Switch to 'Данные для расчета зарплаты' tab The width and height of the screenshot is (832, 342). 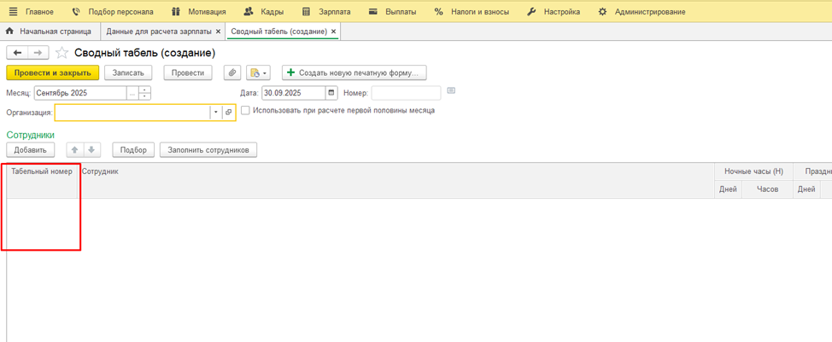(x=158, y=32)
